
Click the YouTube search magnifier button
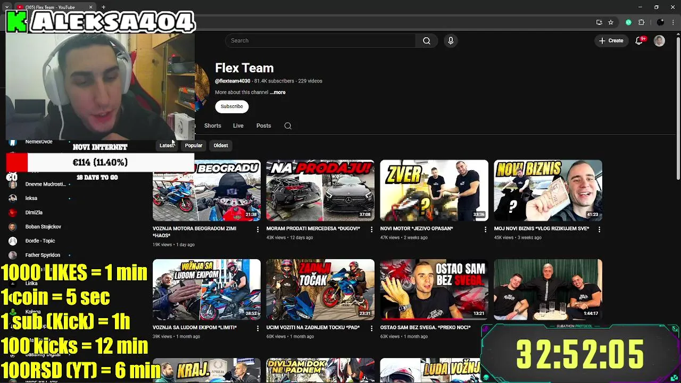(427, 40)
